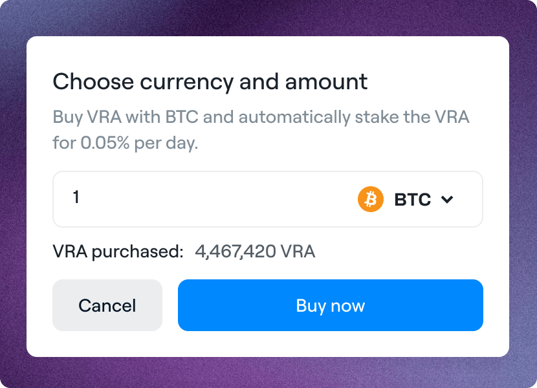537x388 pixels.
Task: Click the BTC label to change currency
Action: pyautogui.click(x=411, y=199)
